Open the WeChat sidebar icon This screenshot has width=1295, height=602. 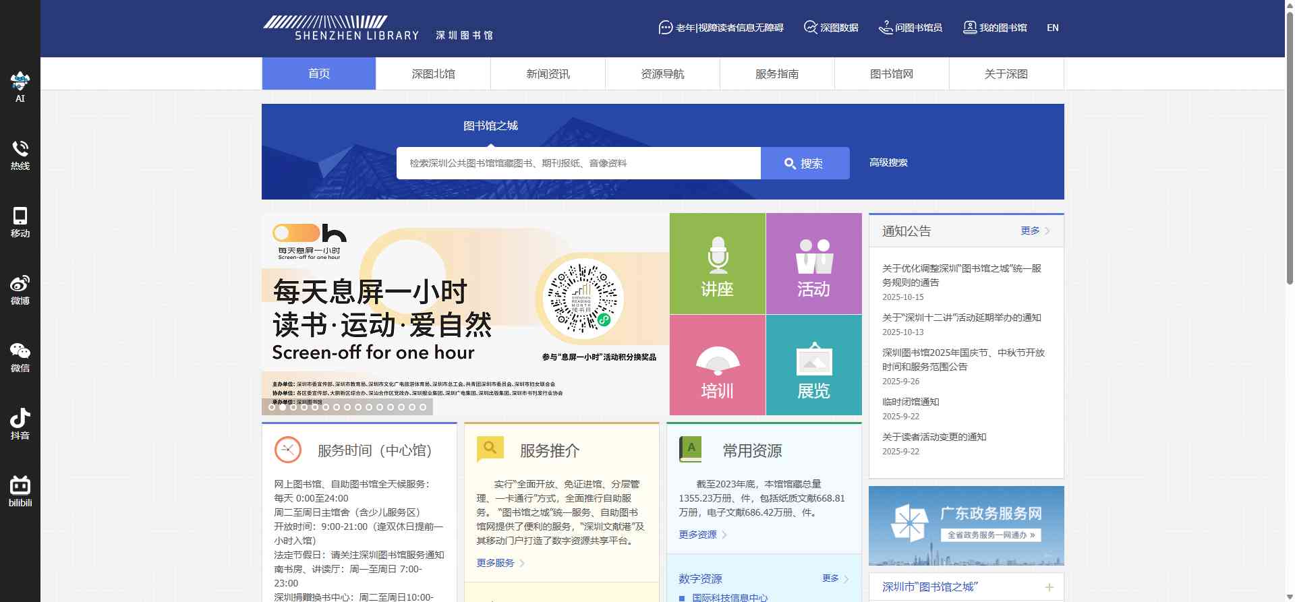pyautogui.click(x=20, y=356)
